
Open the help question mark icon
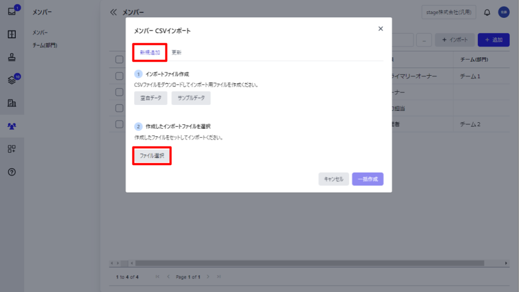pos(12,172)
